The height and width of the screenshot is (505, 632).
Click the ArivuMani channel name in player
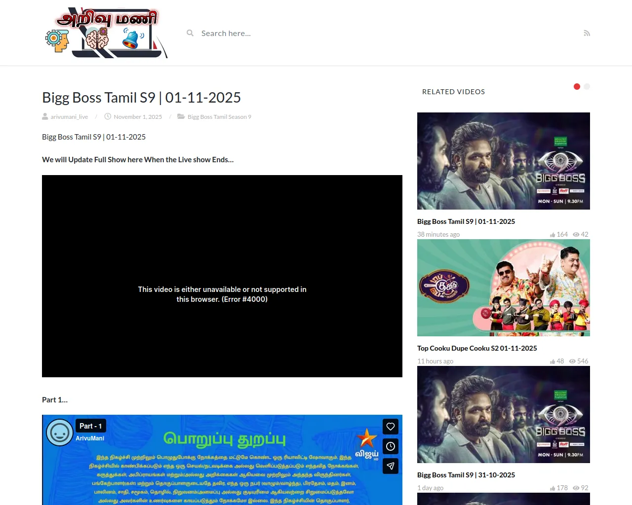(x=90, y=438)
